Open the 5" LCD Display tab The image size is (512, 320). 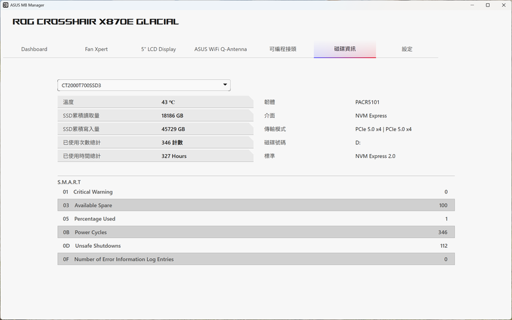coord(158,49)
